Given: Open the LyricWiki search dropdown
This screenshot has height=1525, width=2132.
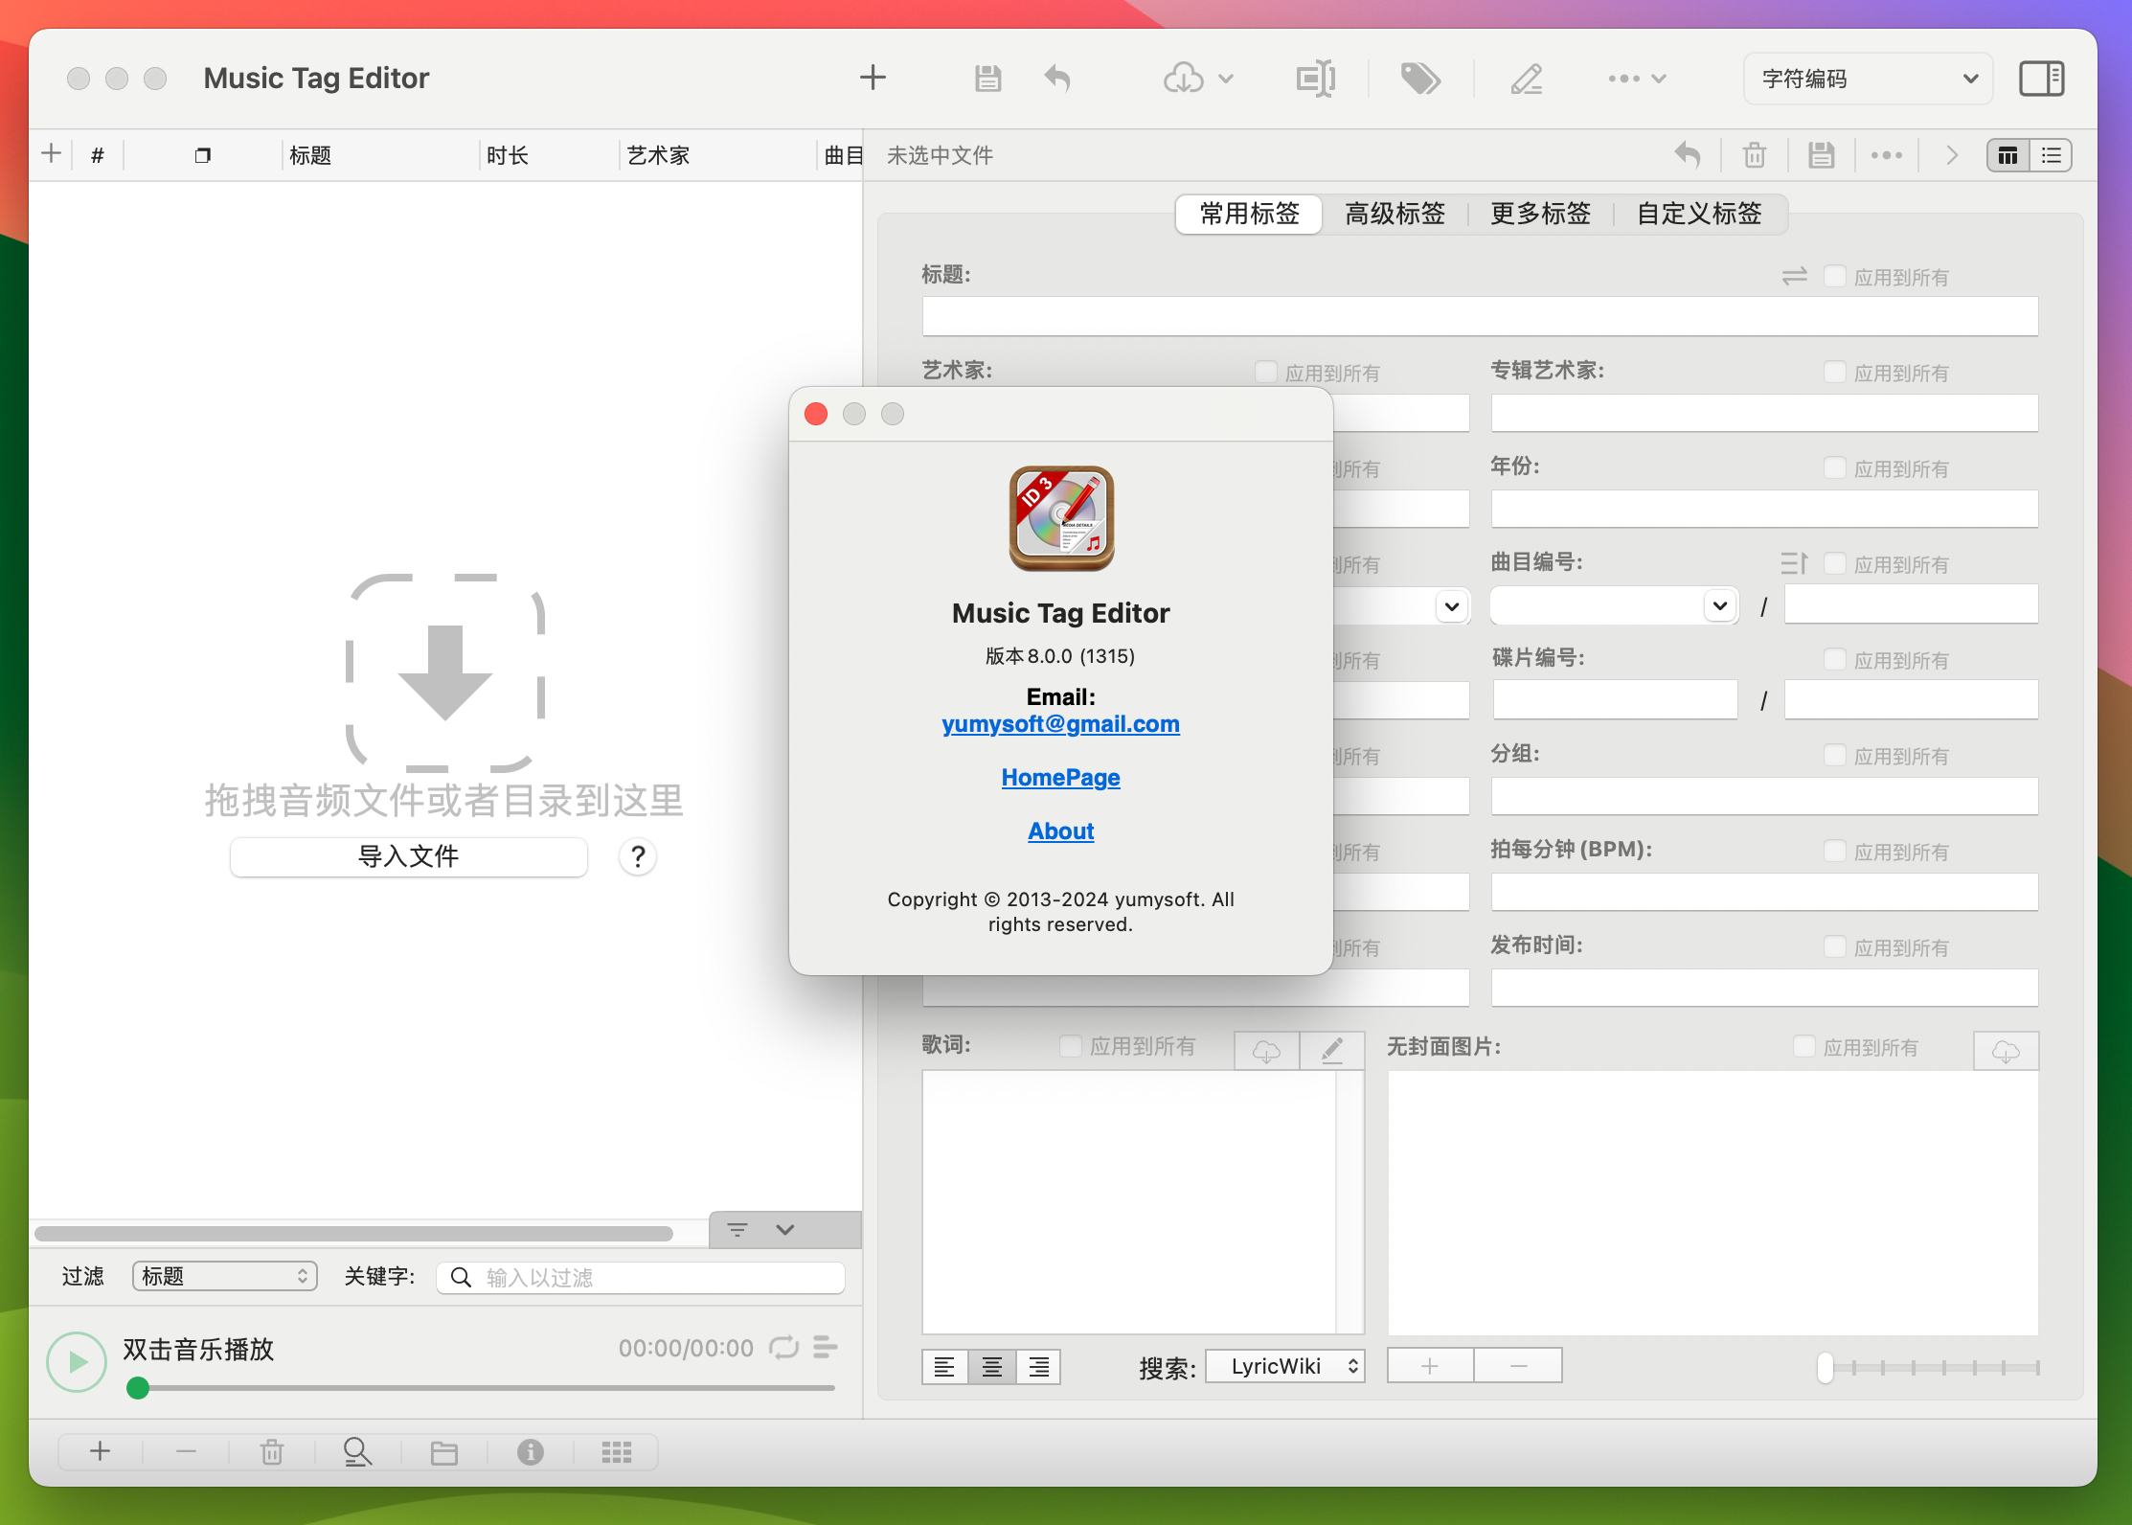Looking at the screenshot, I should point(1292,1363).
